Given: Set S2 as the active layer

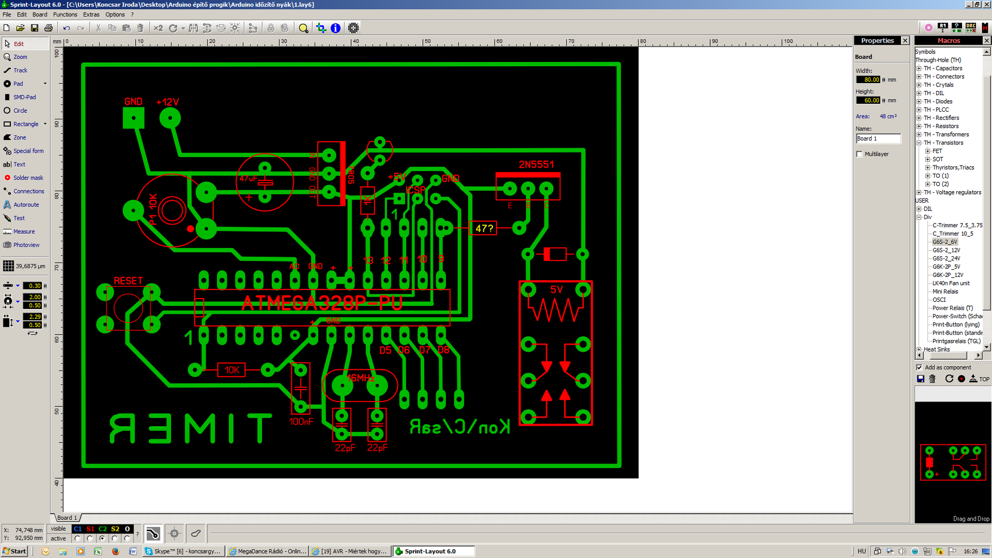Looking at the screenshot, I should 115,538.
